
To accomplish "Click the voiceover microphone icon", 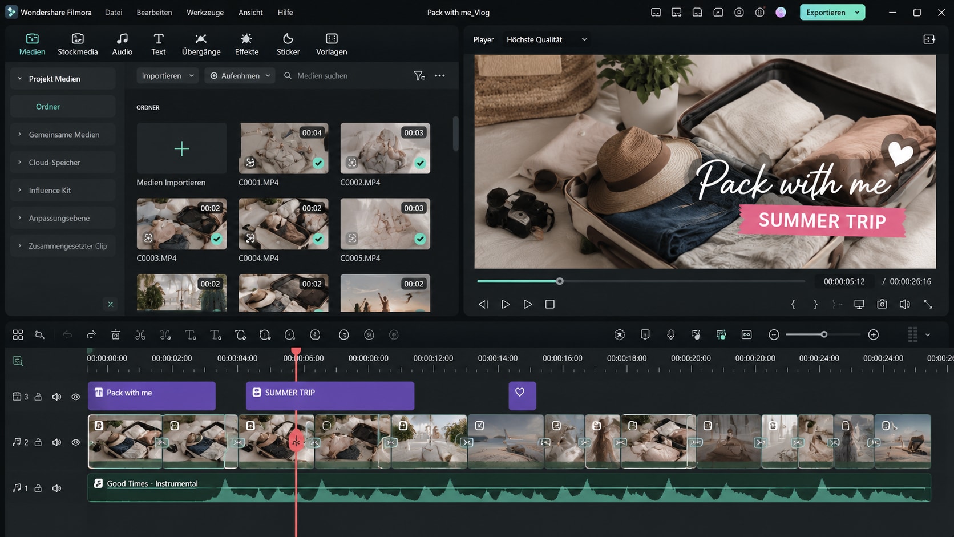I will 670,335.
